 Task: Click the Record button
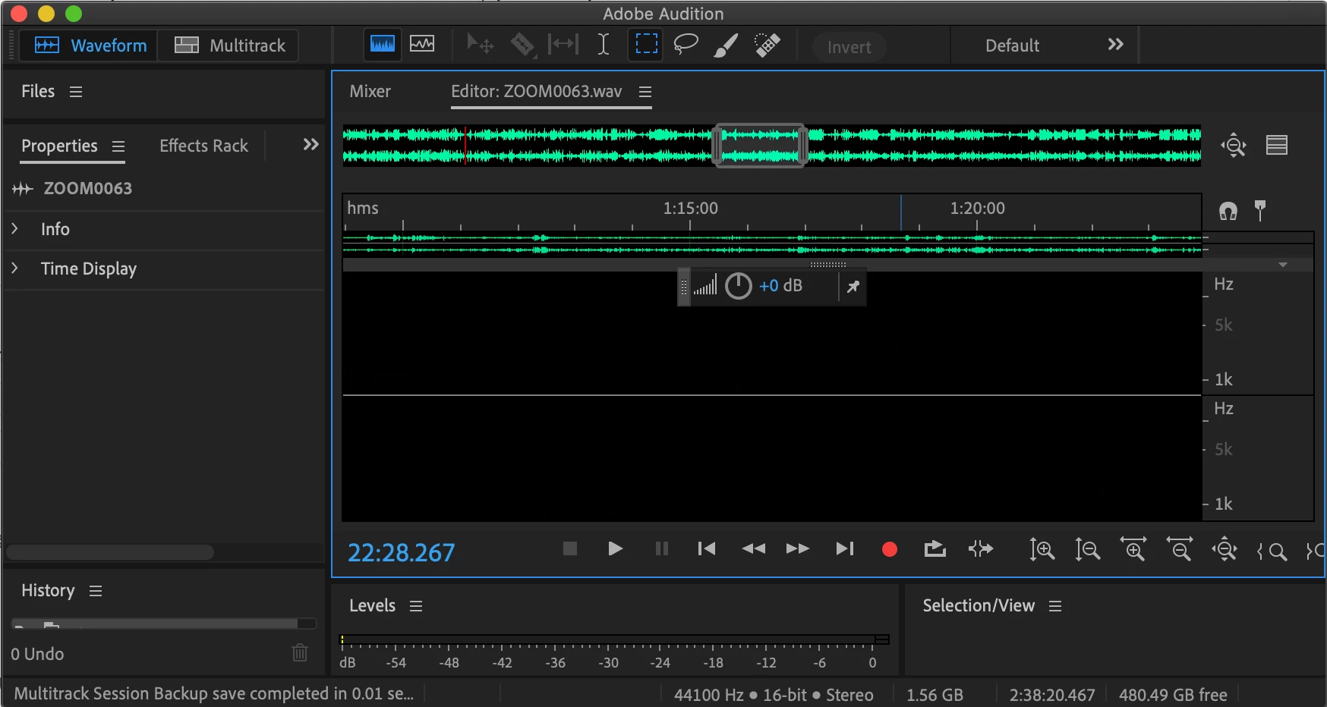(x=890, y=549)
